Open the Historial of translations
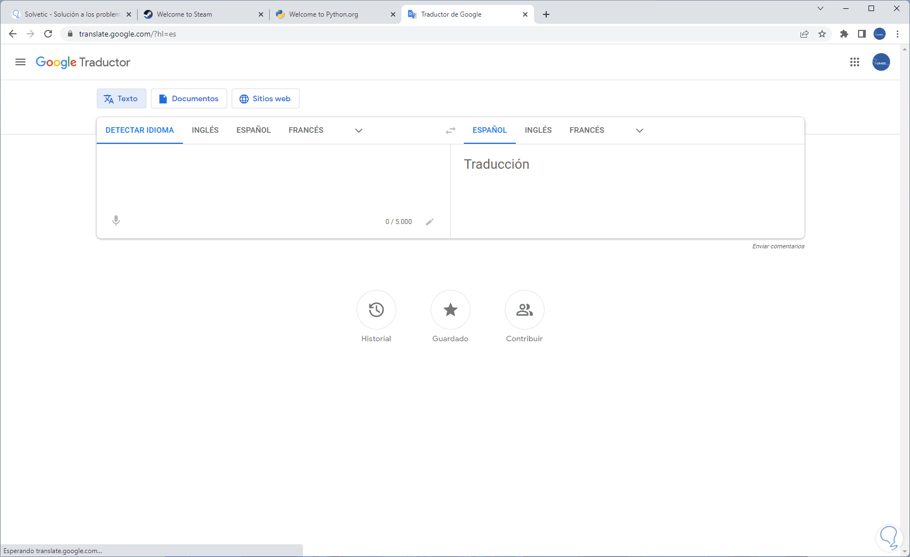910x557 pixels. pos(376,316)
